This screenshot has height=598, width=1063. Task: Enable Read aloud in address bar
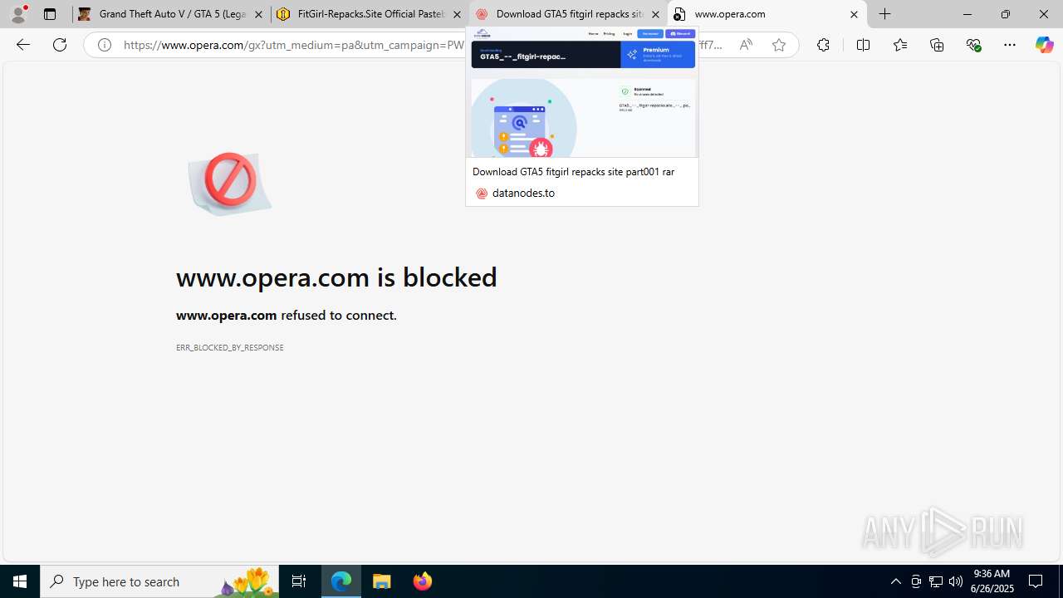click(x=746, y=45)
